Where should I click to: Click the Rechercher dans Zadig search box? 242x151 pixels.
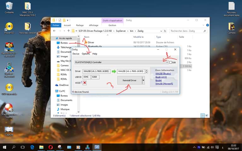pyautogui.click(x=188, y=31)
